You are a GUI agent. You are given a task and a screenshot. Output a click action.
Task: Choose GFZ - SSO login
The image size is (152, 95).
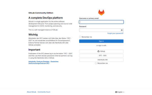pyautogui.click(x=101, y=55)
